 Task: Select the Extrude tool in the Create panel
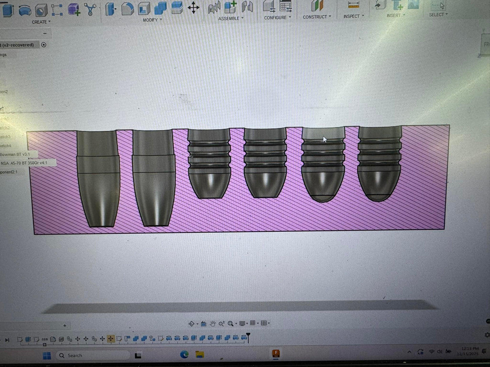pos(7,10)
